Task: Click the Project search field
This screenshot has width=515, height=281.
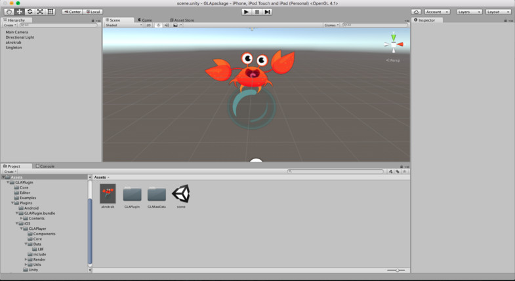Action: point(335,172)
